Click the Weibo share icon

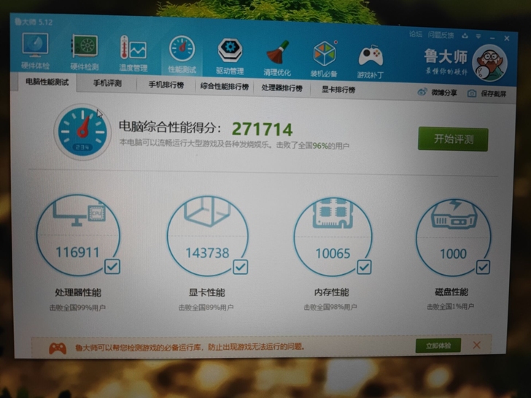[x=422, y=92]
